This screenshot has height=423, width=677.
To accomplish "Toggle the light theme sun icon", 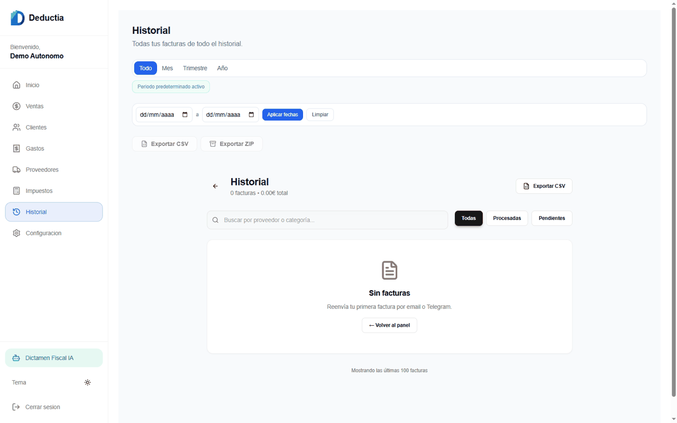I will 87,382.
